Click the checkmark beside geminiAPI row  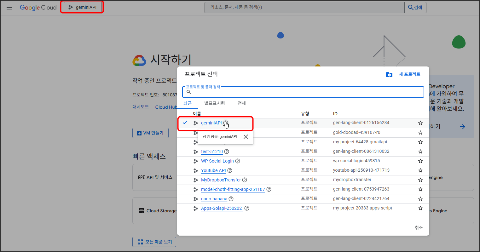185,123
